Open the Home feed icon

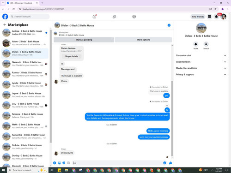94,17
